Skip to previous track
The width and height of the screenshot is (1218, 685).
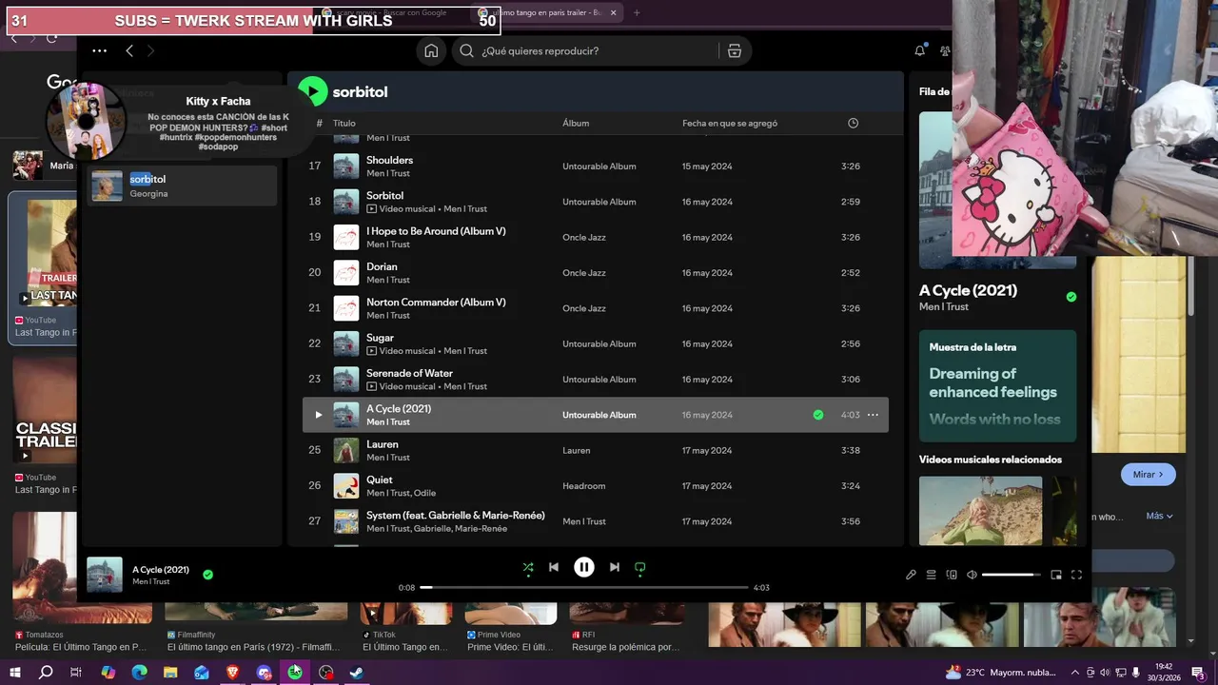point(554,567)
